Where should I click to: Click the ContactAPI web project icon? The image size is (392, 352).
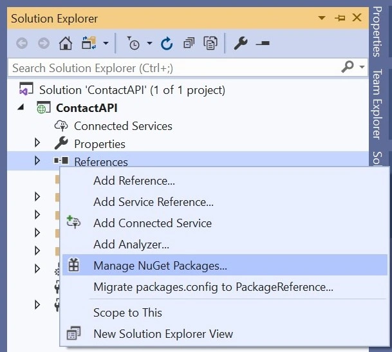[43, 107]
